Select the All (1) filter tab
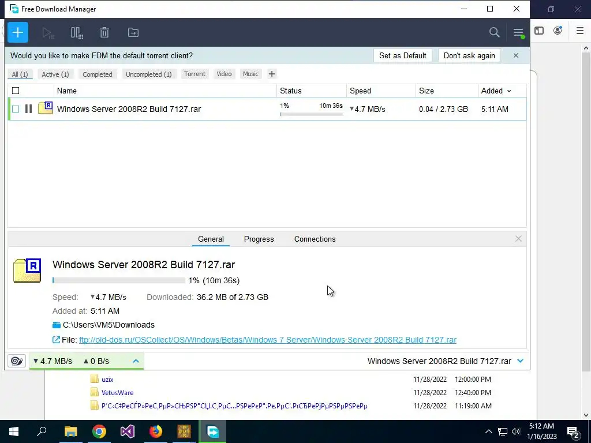 20,74
